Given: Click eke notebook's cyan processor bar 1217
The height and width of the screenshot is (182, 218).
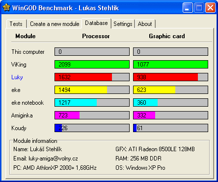Looking at the screenshot, I should [x=92, y=103].
